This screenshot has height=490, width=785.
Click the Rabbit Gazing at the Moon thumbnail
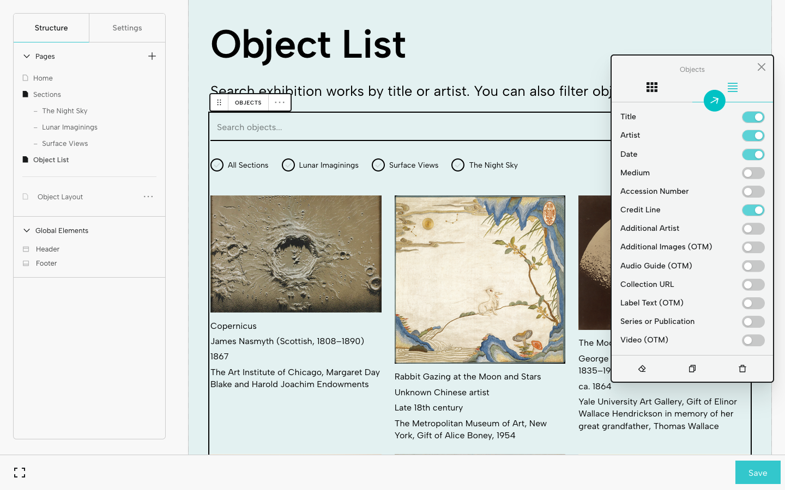pos(480,279)
